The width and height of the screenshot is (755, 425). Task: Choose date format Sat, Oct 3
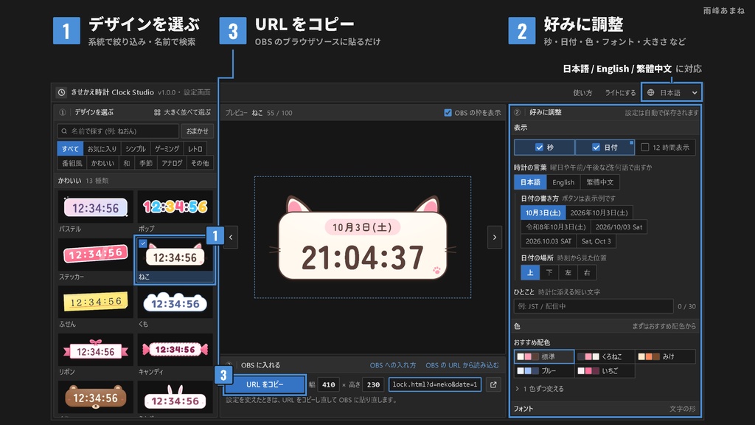coord(596,241)
